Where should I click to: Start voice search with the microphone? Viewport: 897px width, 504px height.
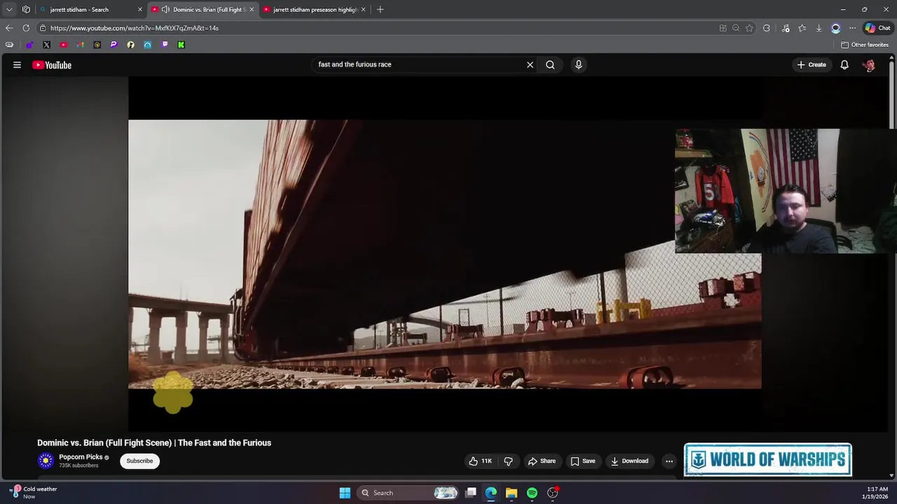tap(578, 64)
